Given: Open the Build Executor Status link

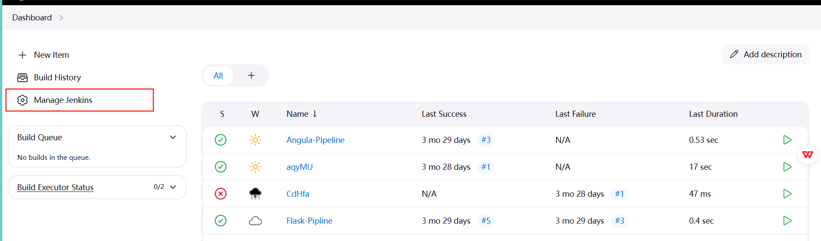Looking at the screenshot, I should click(55, 187).
